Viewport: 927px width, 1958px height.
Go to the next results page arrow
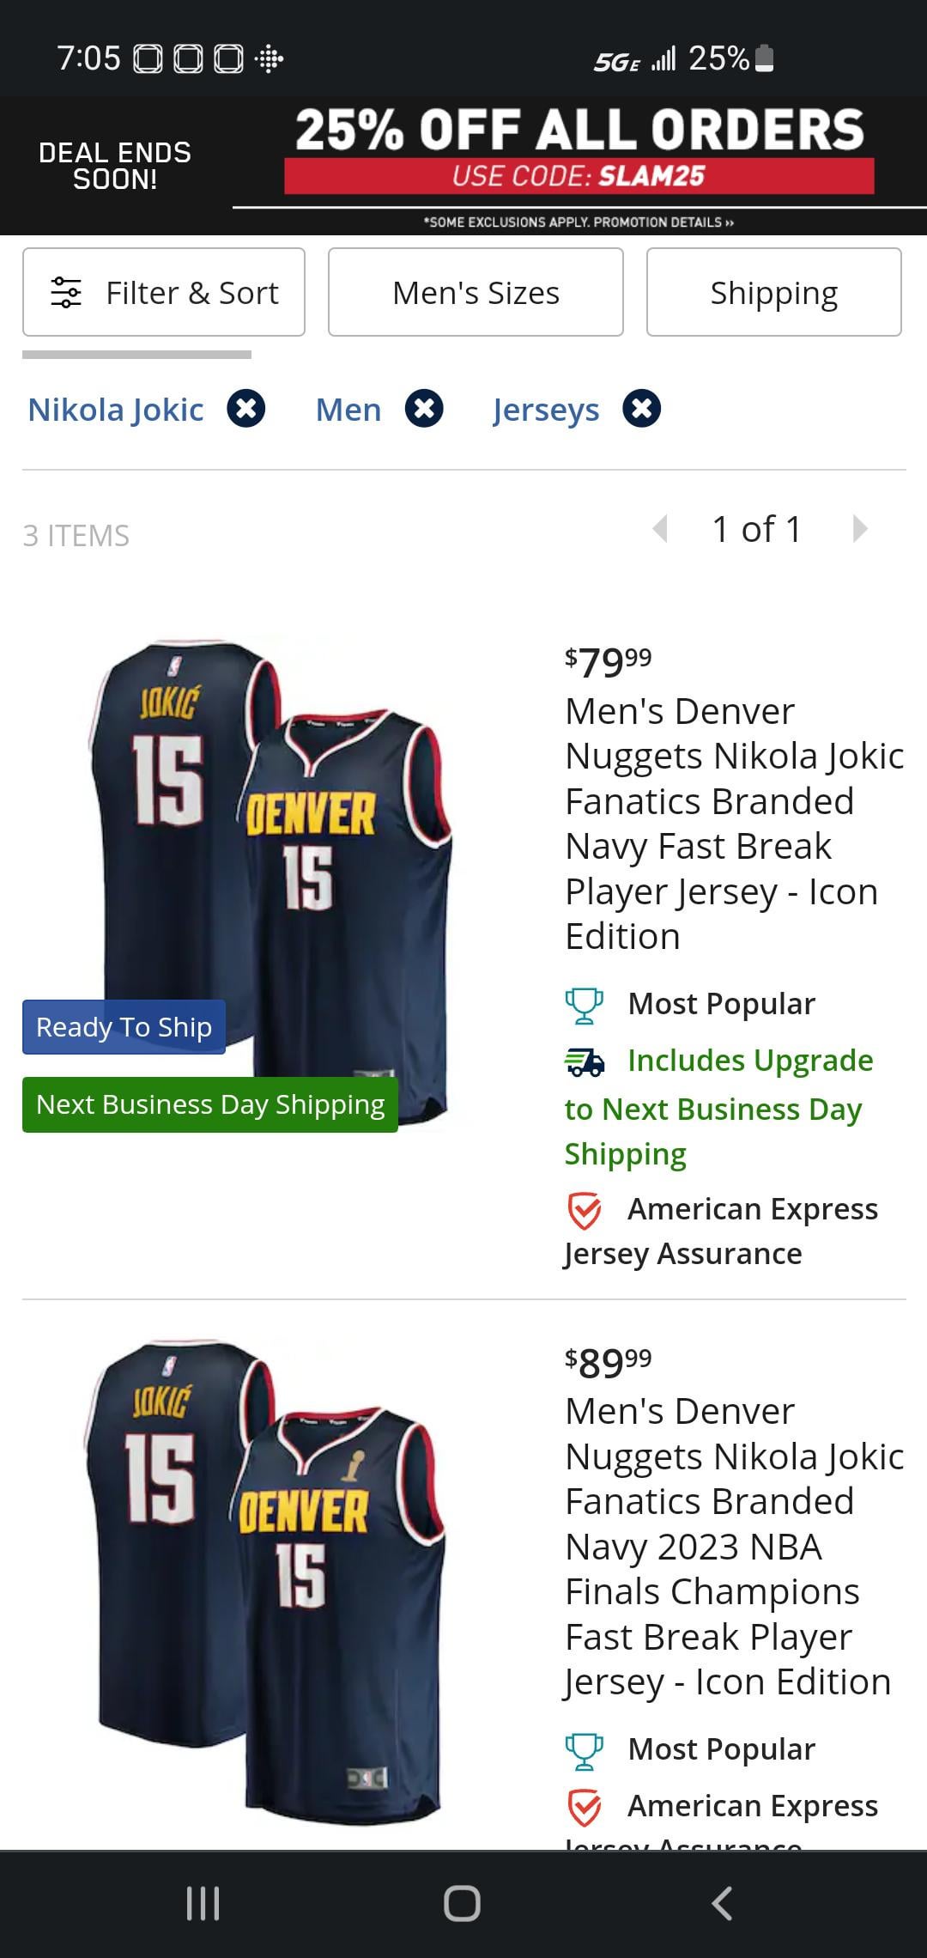[860, 529]
